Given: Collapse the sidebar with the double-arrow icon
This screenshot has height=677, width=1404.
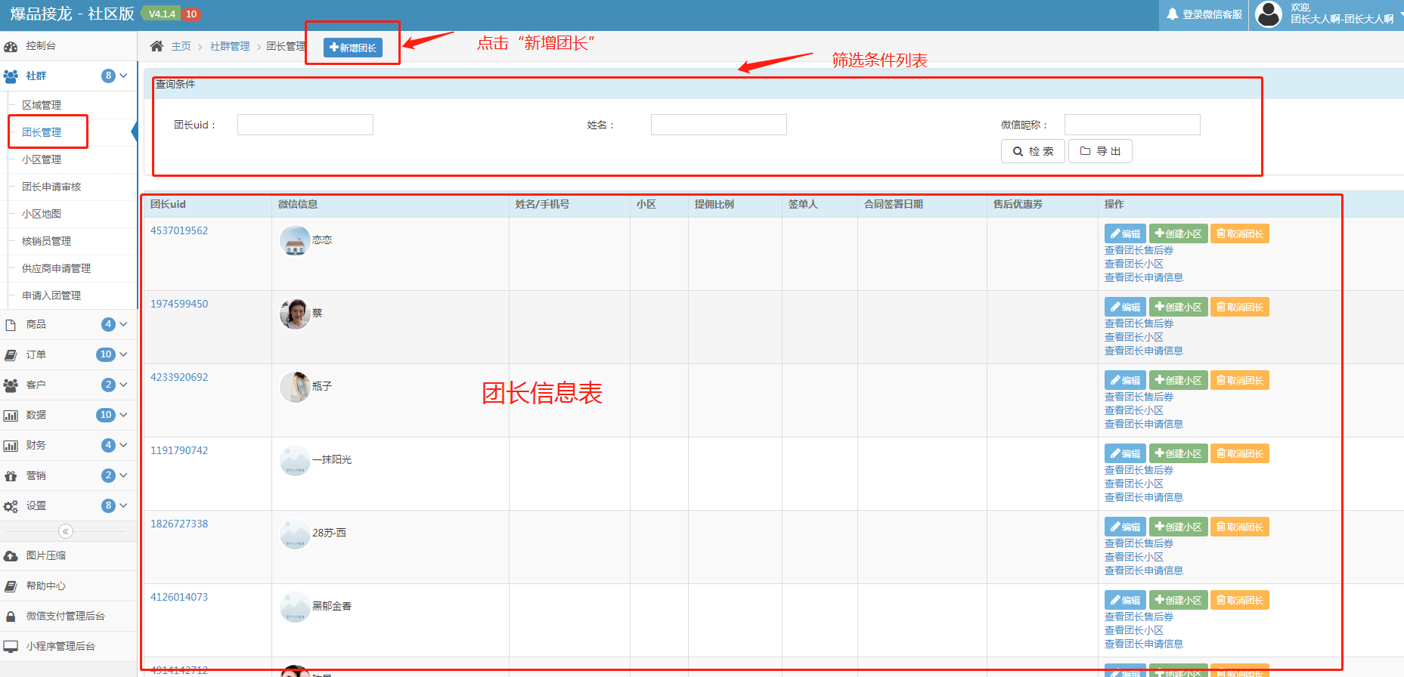Looking at the screenshot, I should click(x=66, y=531).
